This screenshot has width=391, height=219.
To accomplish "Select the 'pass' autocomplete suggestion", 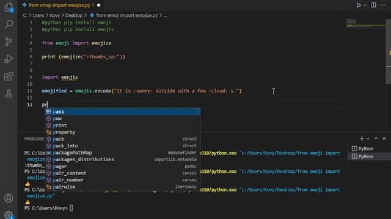I will pyautogui.click(x=122, y=112).
